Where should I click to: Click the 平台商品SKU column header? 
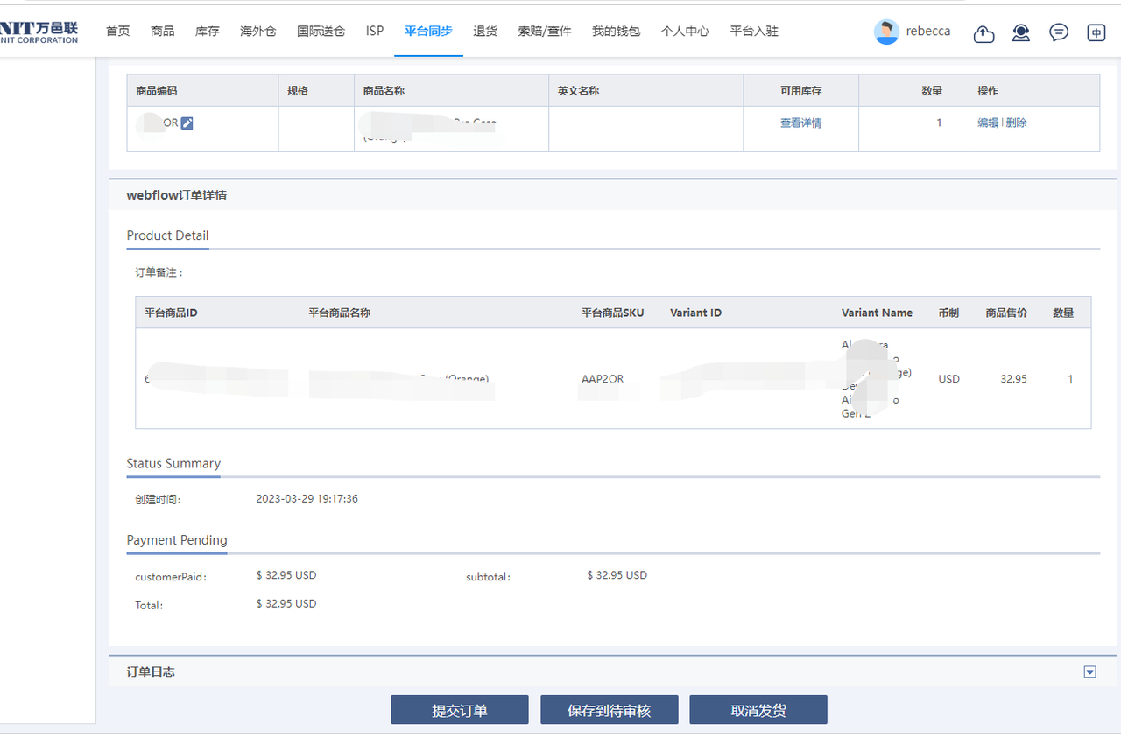(x=612, y=313)
